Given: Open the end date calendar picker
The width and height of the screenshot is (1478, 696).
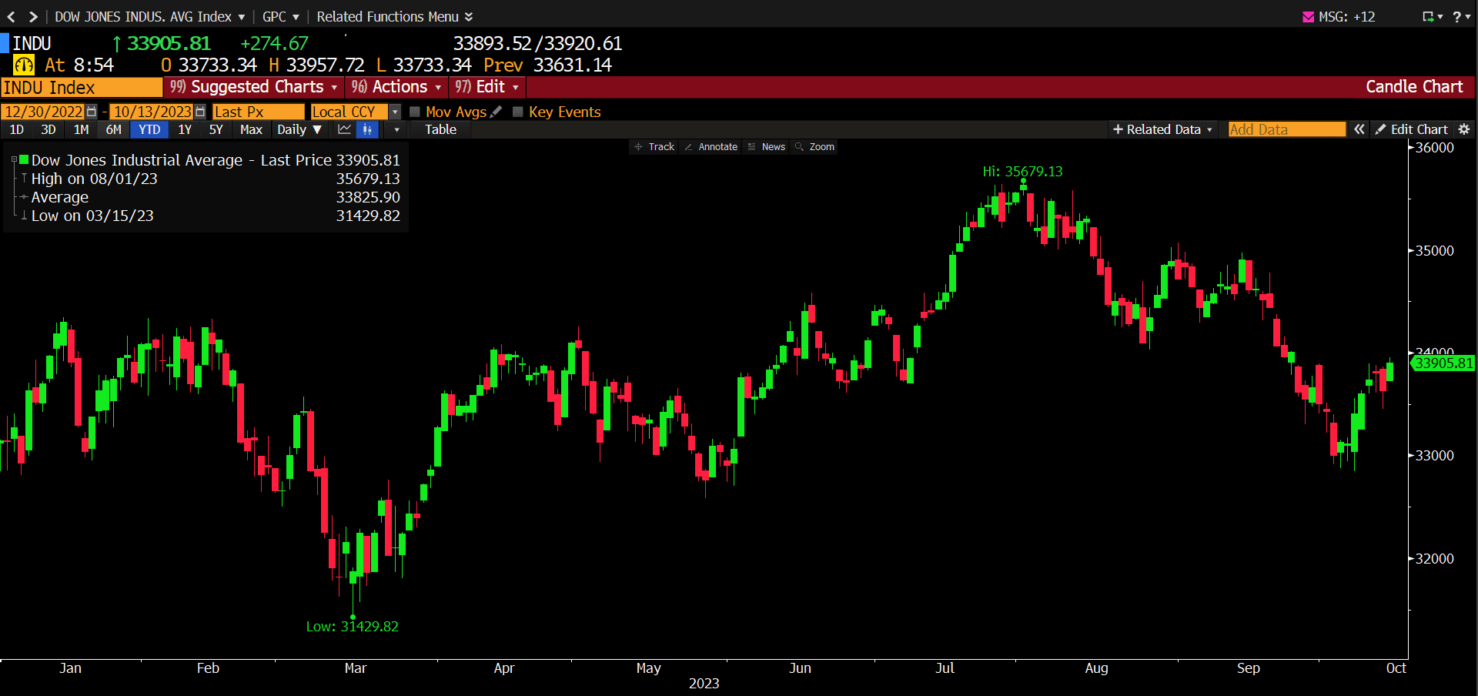Looking at the screenshot, I should click(x=201, y=112).
